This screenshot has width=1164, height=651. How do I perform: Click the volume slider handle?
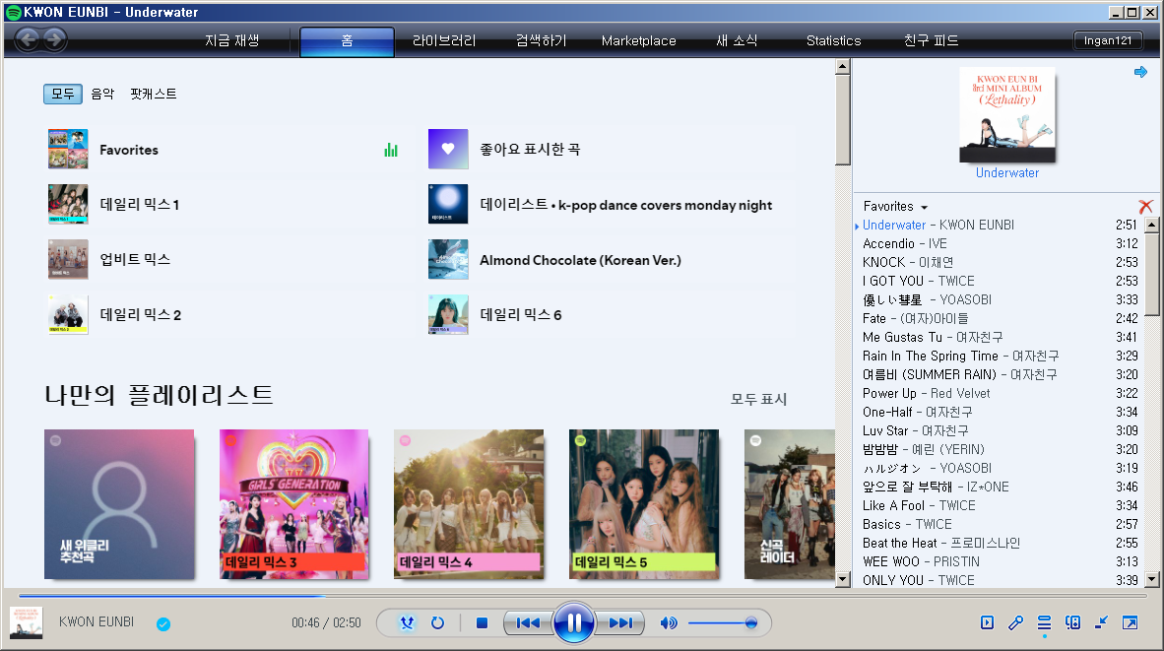[x=751, y=622]
